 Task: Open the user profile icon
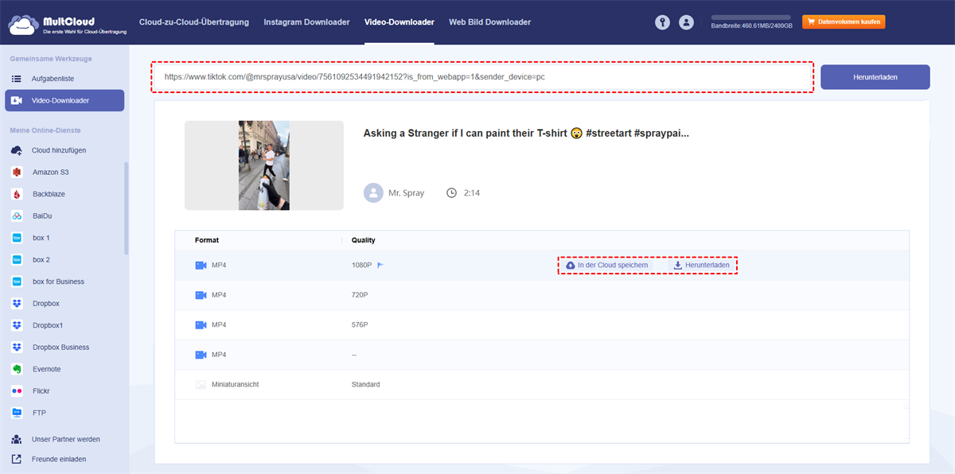point(686,22)
